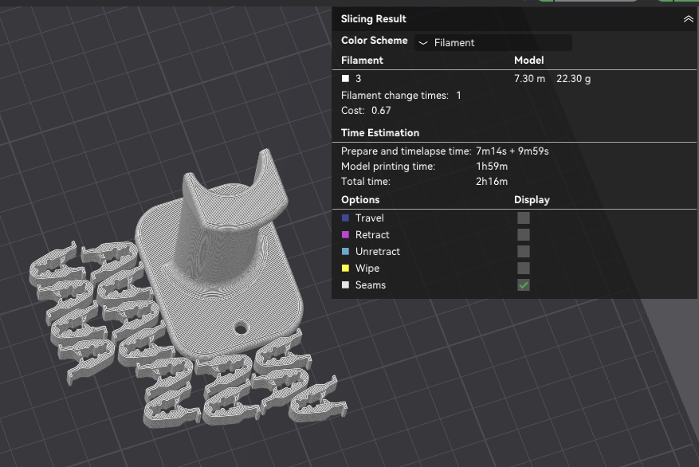Click the white filament 3 color swatch
699x467 pixels.
pyautogui.click(x=345, y=78)
